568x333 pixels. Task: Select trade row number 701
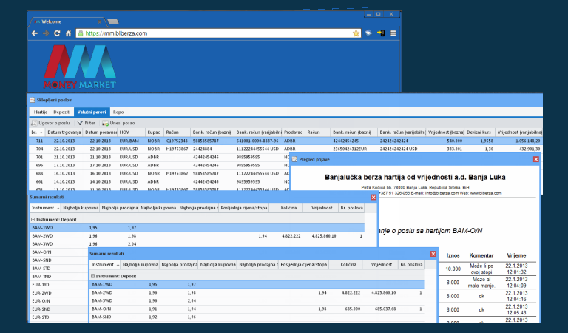pos(160,158)
